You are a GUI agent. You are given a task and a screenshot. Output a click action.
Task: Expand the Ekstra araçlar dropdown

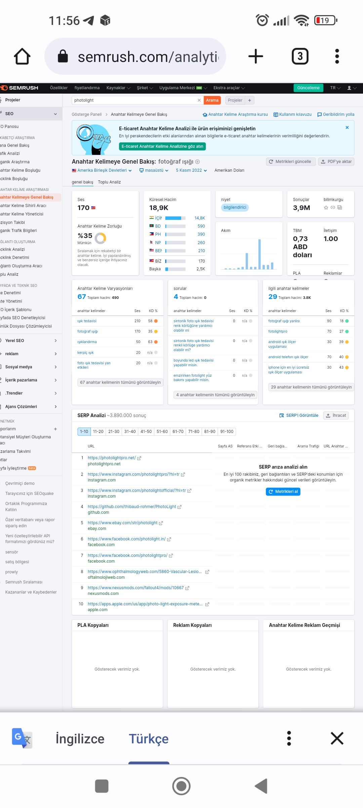229,88
